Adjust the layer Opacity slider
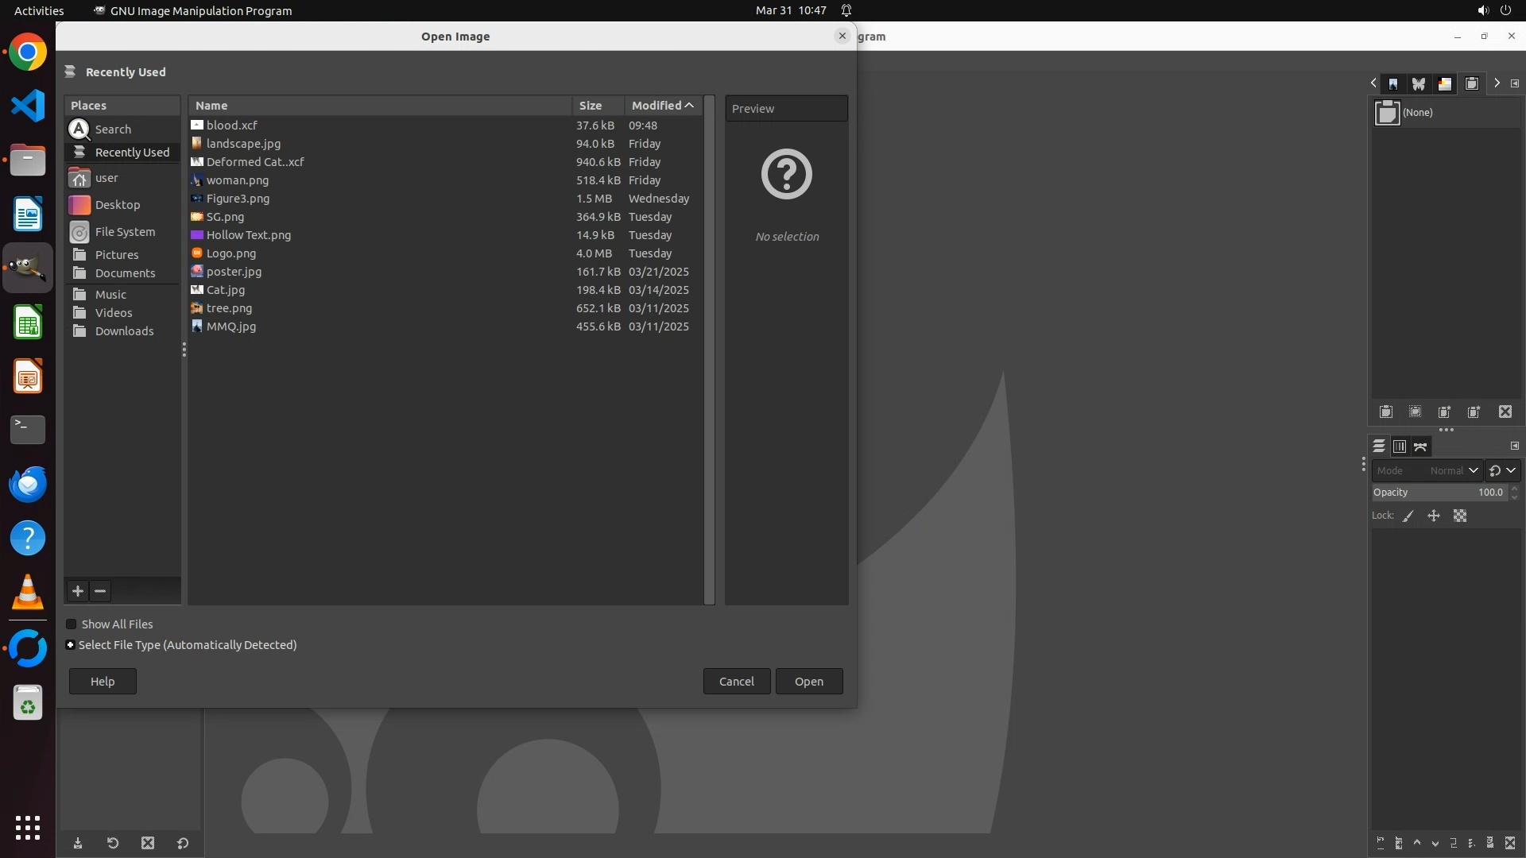This screenshot has height=858, width=1526. pyautogui.click(x=1439, y=493)
